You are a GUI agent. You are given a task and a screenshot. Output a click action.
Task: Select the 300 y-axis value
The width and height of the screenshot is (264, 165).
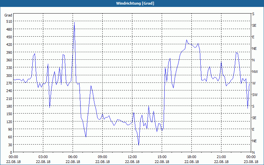click(x=9, y=76)
